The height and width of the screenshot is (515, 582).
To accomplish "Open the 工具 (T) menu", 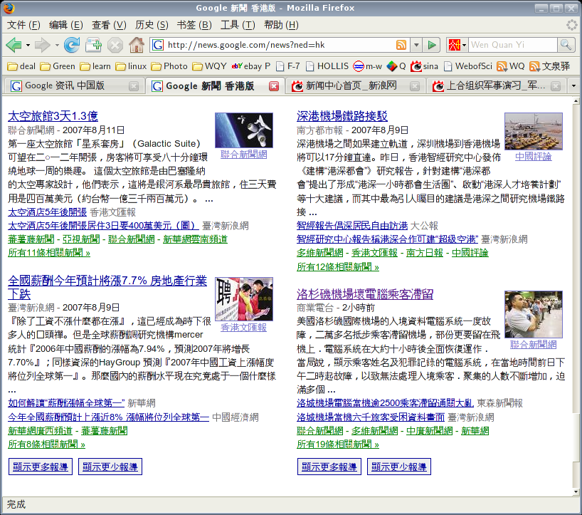I will pos(238,25).
